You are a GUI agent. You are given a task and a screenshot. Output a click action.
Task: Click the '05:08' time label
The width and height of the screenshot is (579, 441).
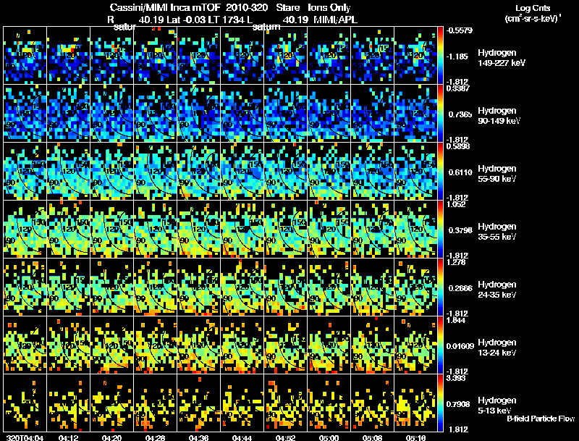tap(372, 438)
